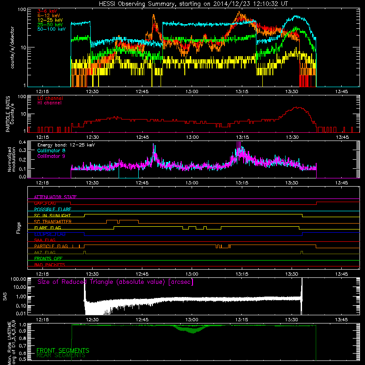Viewport: 365px width, 365px height.
Task: Click the "Energy band: 12-25 keV" label
Action: tap(66, 145)
